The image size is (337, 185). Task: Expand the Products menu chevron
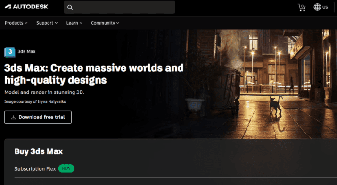26,23
